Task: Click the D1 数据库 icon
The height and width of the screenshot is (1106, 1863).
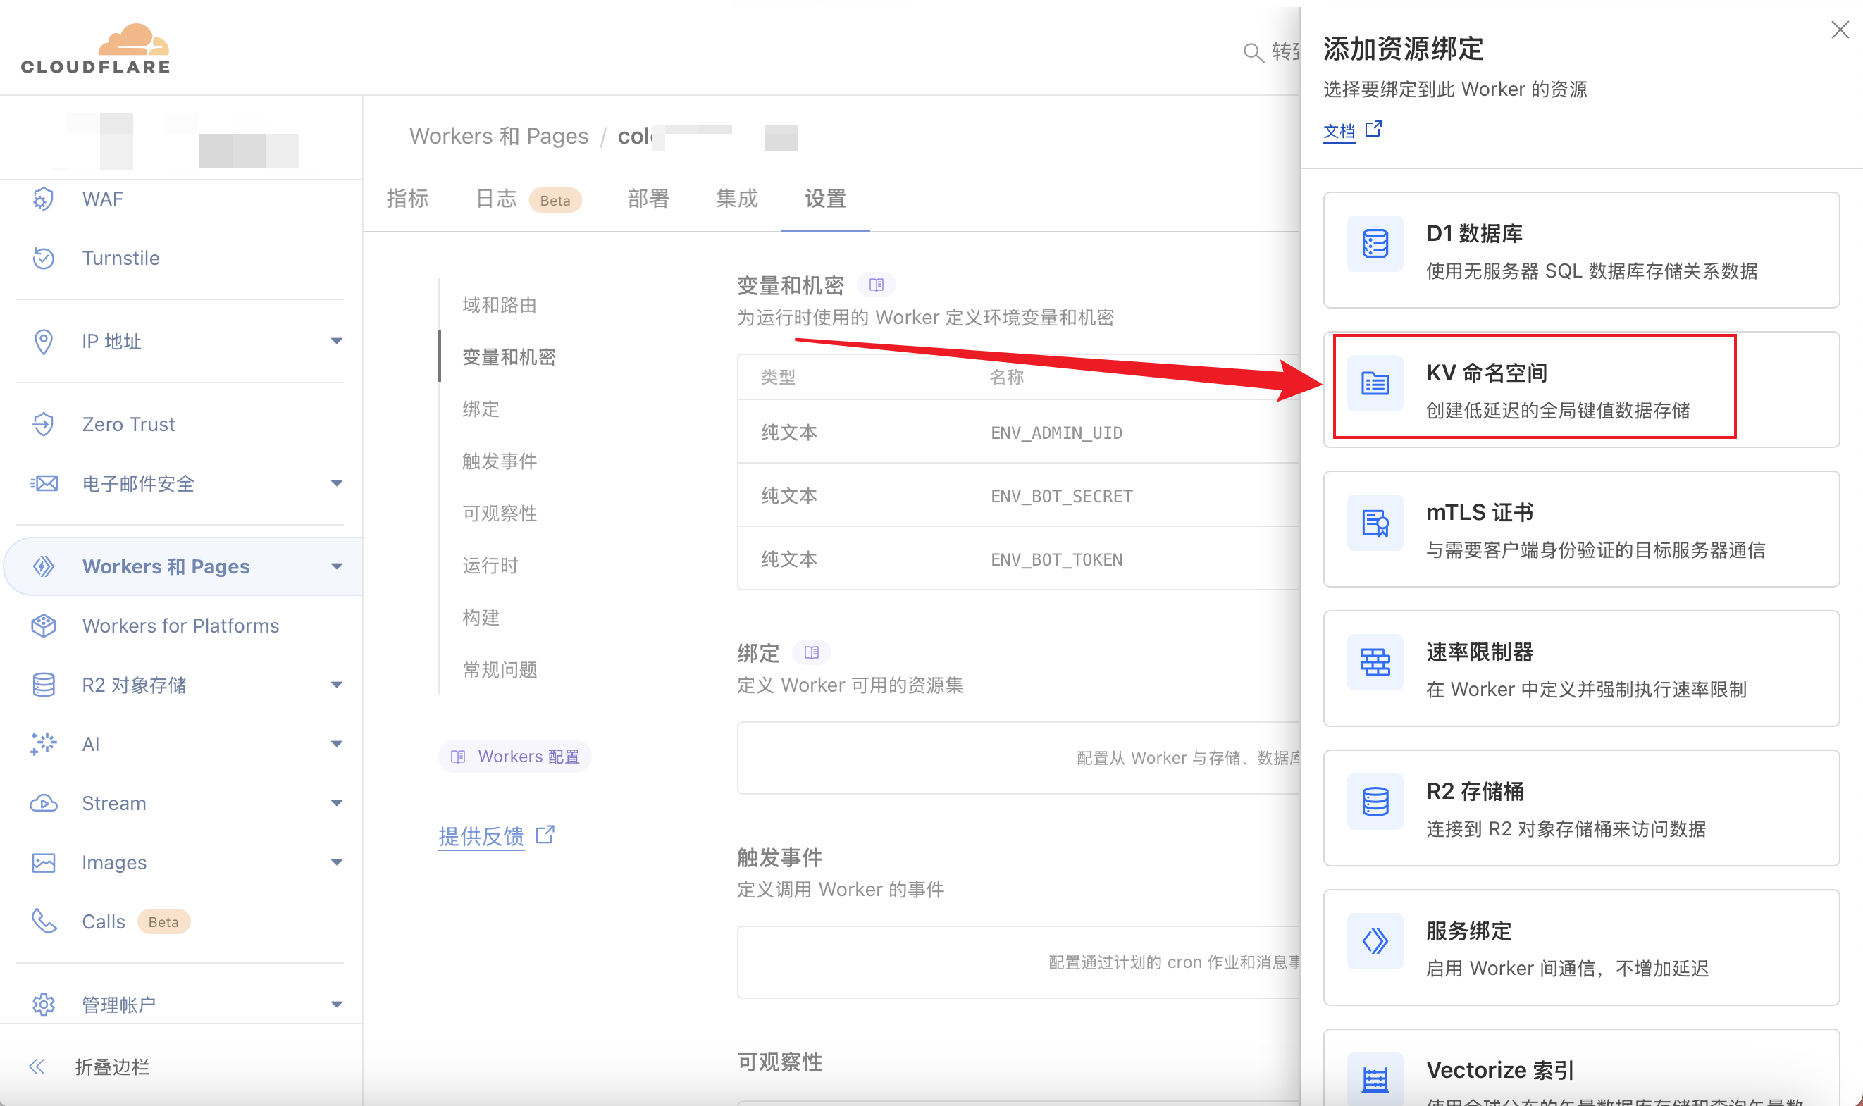Action: 1375,243
